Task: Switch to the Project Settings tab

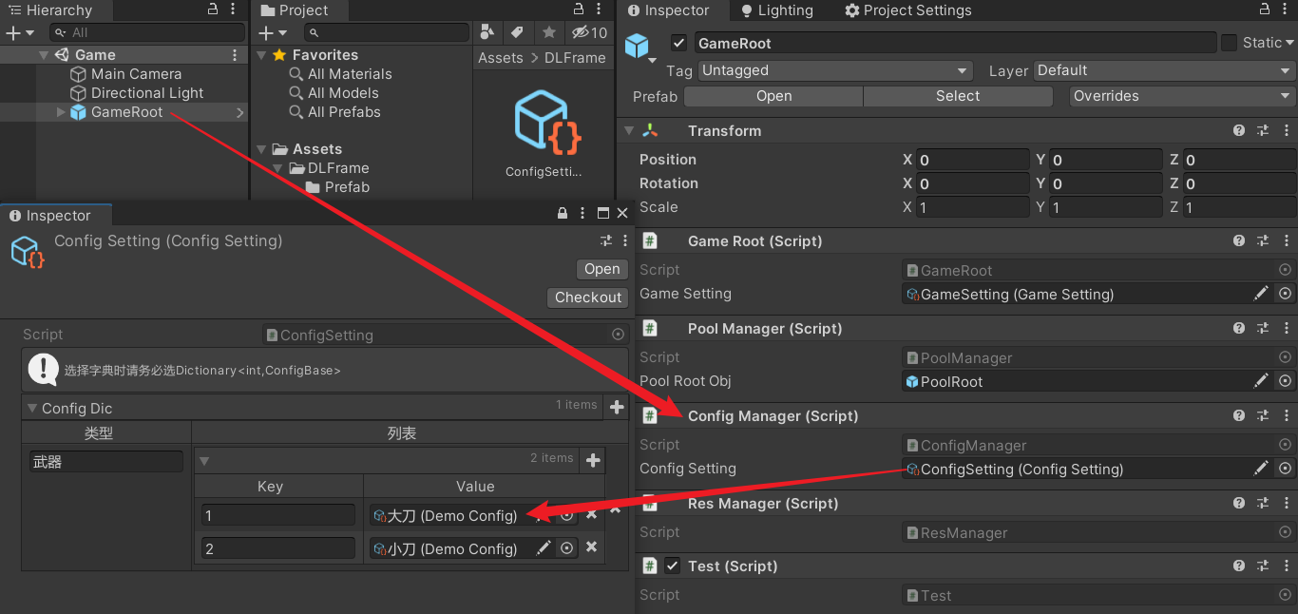Action: click(907, 10)
